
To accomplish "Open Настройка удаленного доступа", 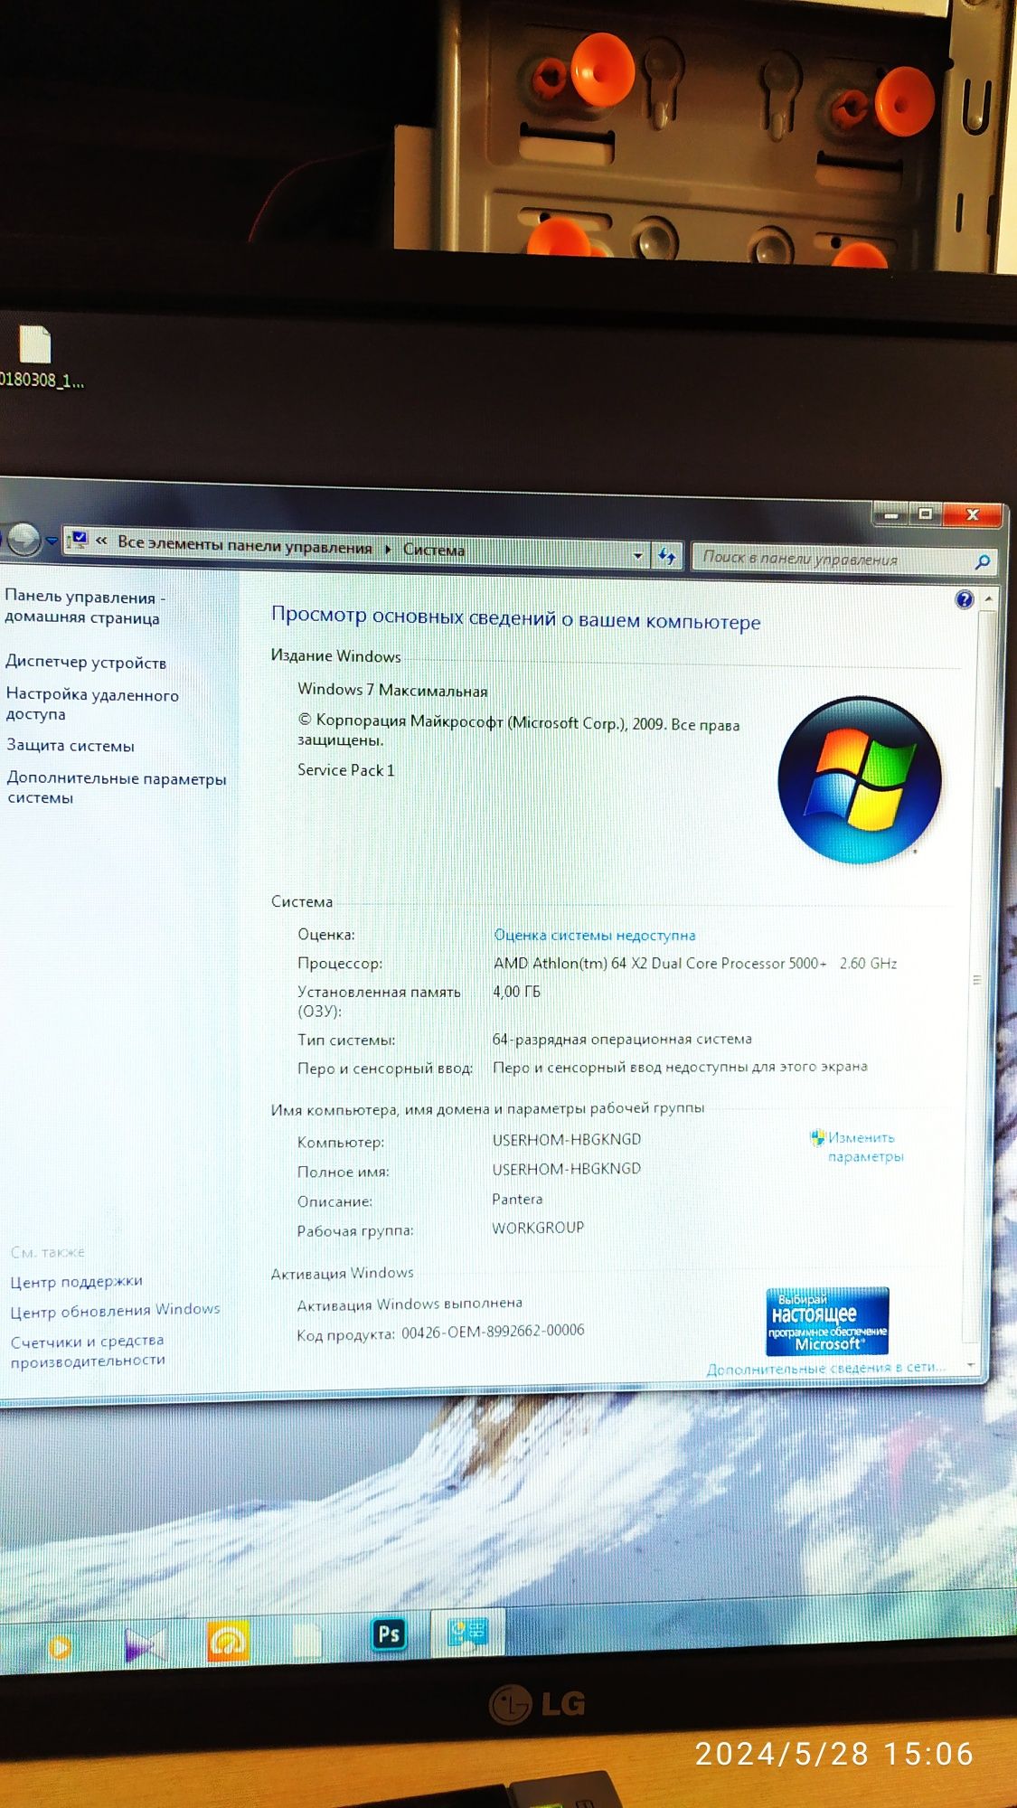I will (92, 703).
